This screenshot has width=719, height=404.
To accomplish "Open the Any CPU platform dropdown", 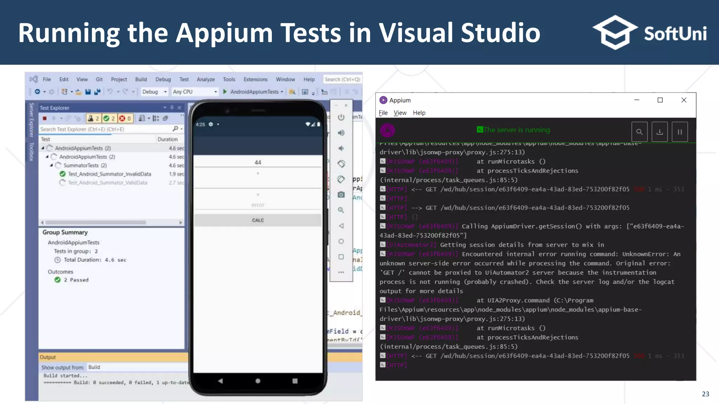I will point(195,92).
